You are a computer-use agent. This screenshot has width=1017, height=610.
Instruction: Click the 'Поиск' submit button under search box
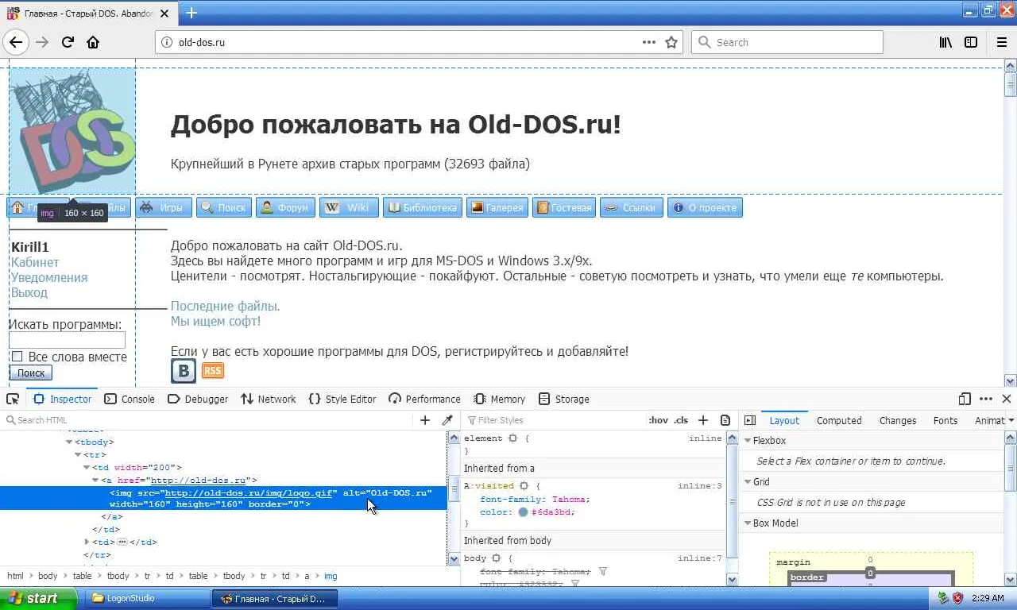pyautogui.click(x=31, y=373)
